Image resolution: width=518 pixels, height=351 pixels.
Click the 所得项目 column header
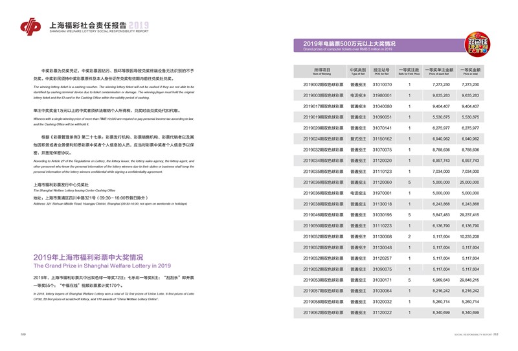tap(322, 71)
